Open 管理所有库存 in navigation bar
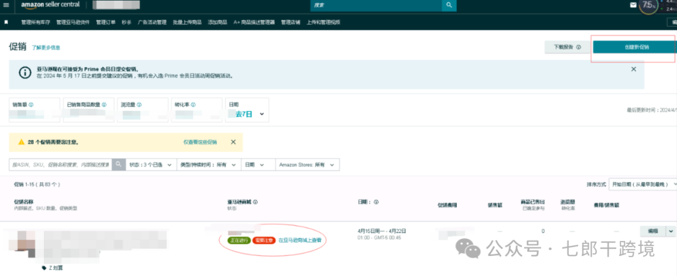 click(x=36, y=22)
